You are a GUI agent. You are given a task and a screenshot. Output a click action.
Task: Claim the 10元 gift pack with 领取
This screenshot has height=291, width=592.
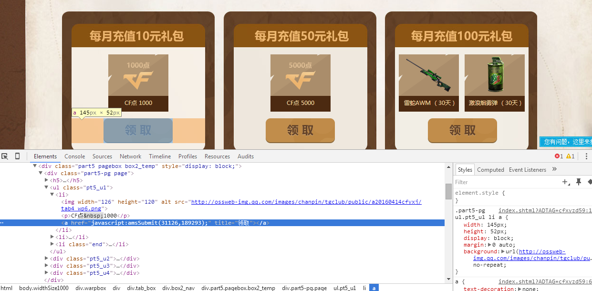[x=138, y=130]
